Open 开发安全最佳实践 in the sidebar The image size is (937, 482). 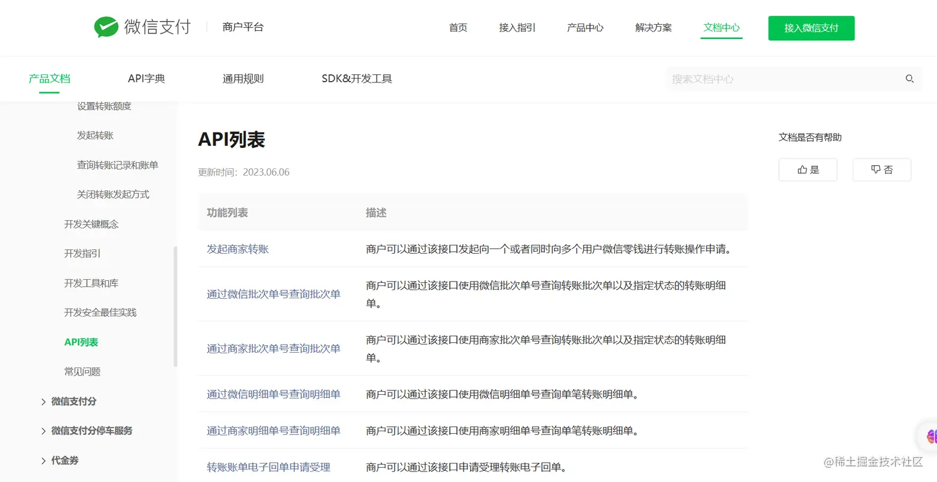(100, 312)
